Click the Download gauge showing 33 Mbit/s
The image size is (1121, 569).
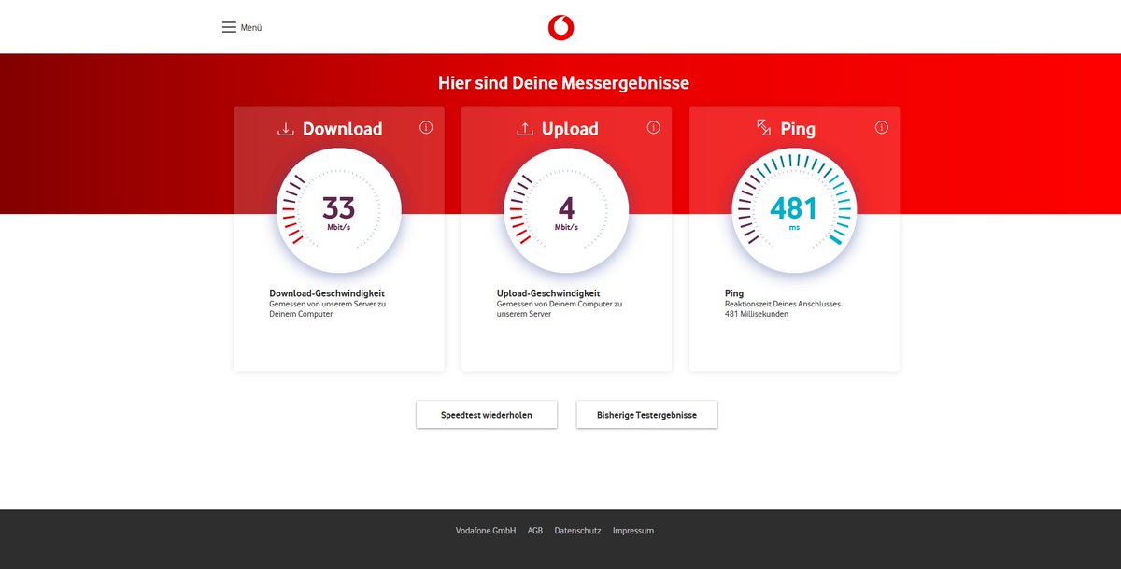[339, 210]
